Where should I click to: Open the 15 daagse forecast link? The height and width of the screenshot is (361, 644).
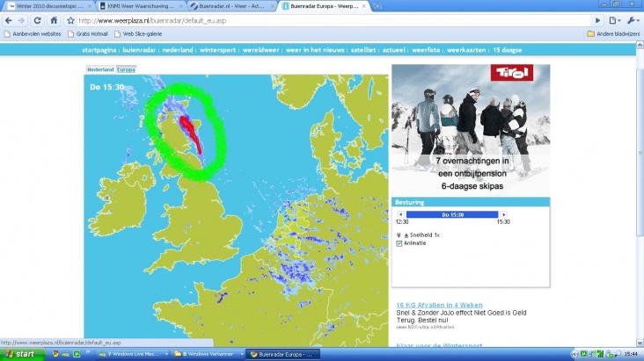[x=509, y=50]
